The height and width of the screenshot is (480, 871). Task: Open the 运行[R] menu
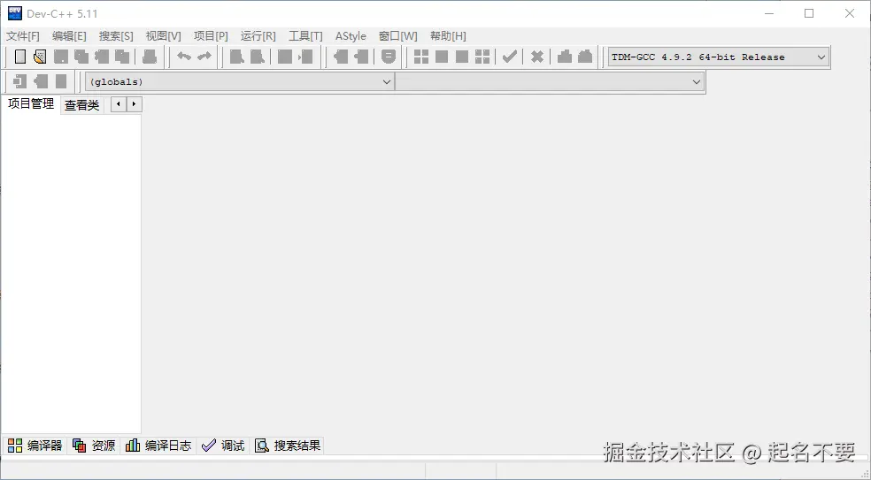pyautogui.click(x=258, y=36)
